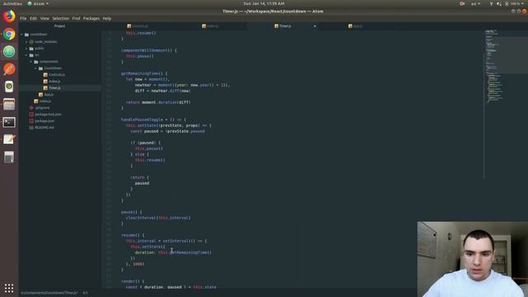Expand the node_modules folder arrow
This screenshot has width=528, height=297.
pyautogui.click(x=26, y=42)
